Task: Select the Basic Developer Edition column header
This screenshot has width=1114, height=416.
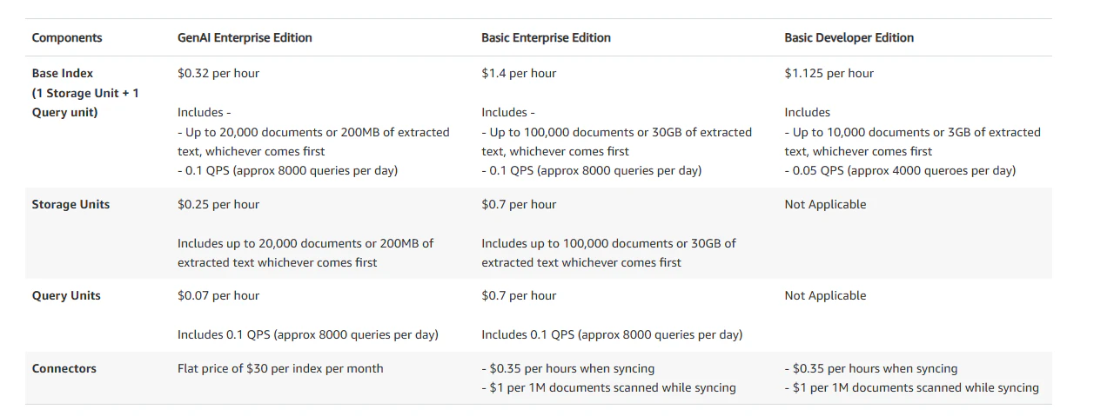Action: click(849, 37)
